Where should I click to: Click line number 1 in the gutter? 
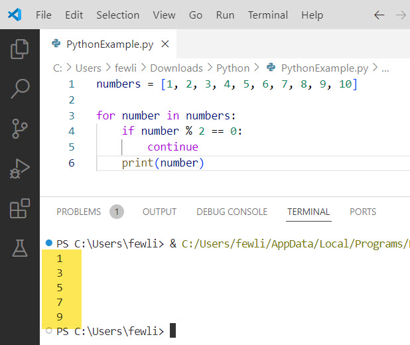tap(72, 84)
